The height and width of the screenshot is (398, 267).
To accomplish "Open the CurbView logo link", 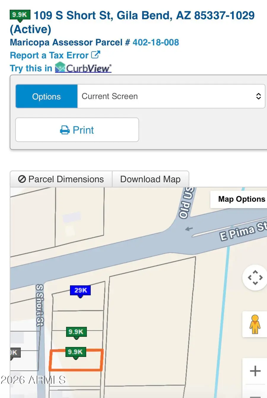I will (x=83, y=68).
